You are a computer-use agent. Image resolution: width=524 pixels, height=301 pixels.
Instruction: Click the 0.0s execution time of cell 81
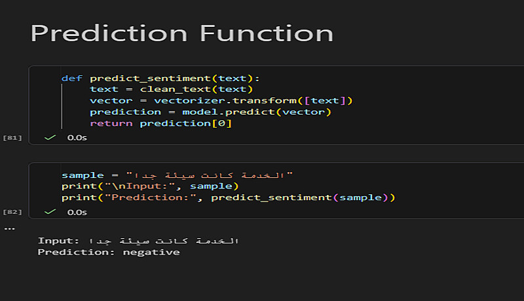point(77,138)
